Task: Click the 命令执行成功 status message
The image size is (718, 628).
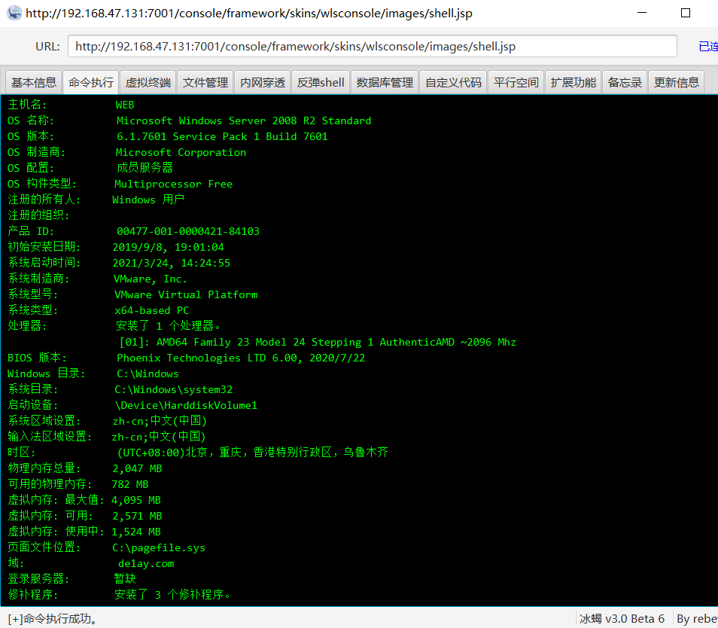Action: [53, 619]
